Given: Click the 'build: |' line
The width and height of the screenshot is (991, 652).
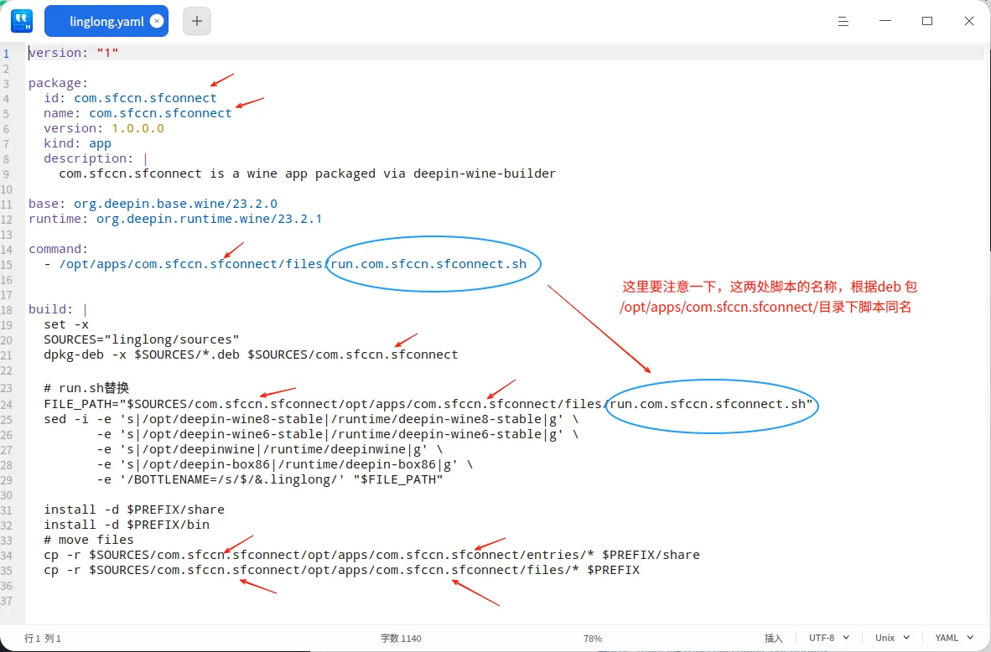Looking at the screenshot, I should coord(58,309).
